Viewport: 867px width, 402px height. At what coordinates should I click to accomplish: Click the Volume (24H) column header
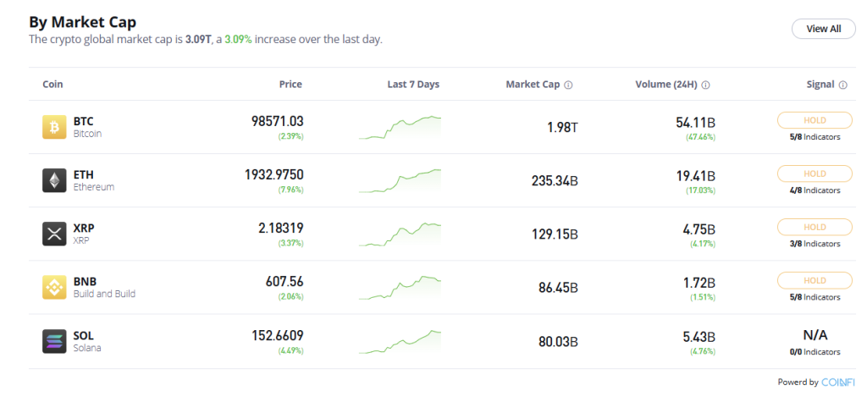click(x=666, y=85)
